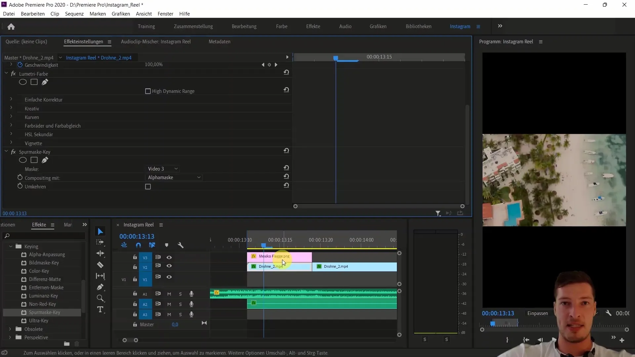The height and width of the screenshot is (357, 635).
Task: Click the Effekte search field
Action: click(44, 236)
